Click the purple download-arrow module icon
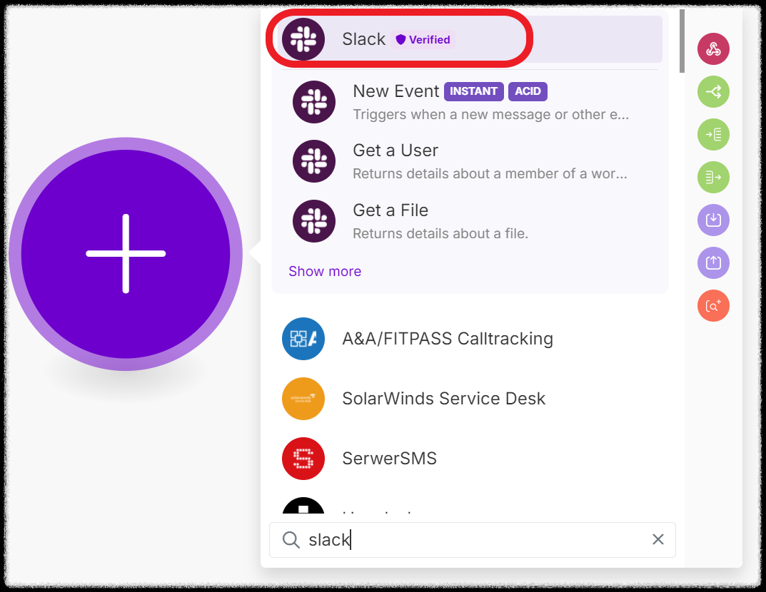 [x=713, y=220]
